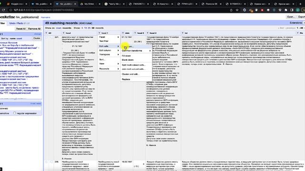Open the Permalink link
Image resolution: width=305 pixels, height=171 pixels.
tap(46, 18)
